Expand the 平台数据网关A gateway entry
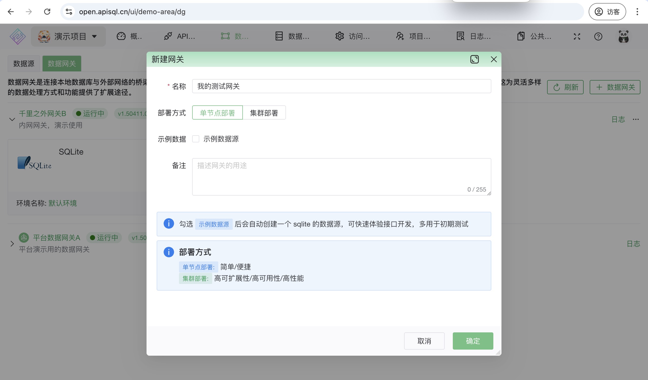 [x=12, y=243]
